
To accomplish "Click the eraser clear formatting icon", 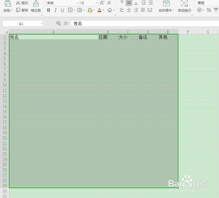I will (110, 10).
